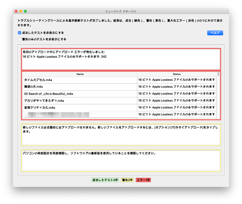Enable the 警告のみのテストを非表示にする checkbox

[x=19, y=39]
